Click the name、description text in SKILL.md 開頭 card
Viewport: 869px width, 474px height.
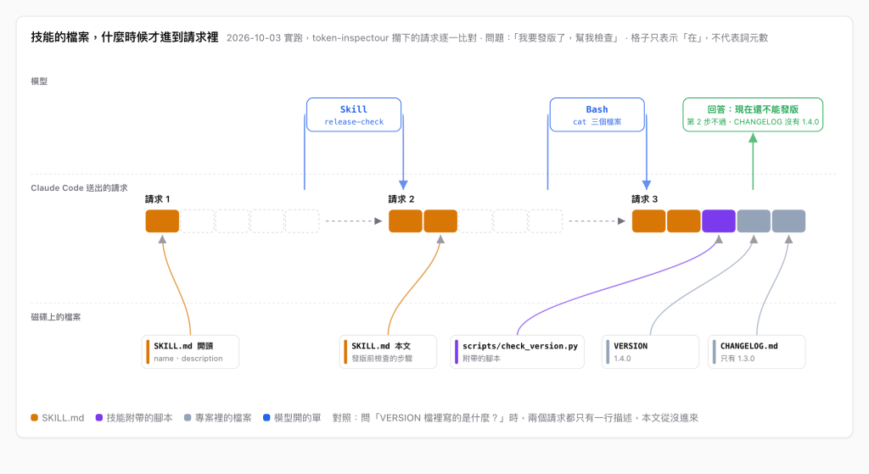click(188, 359)
